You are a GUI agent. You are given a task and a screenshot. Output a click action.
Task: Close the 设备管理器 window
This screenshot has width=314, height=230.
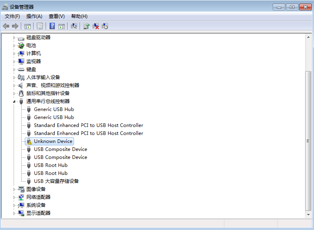pos(305,7)
